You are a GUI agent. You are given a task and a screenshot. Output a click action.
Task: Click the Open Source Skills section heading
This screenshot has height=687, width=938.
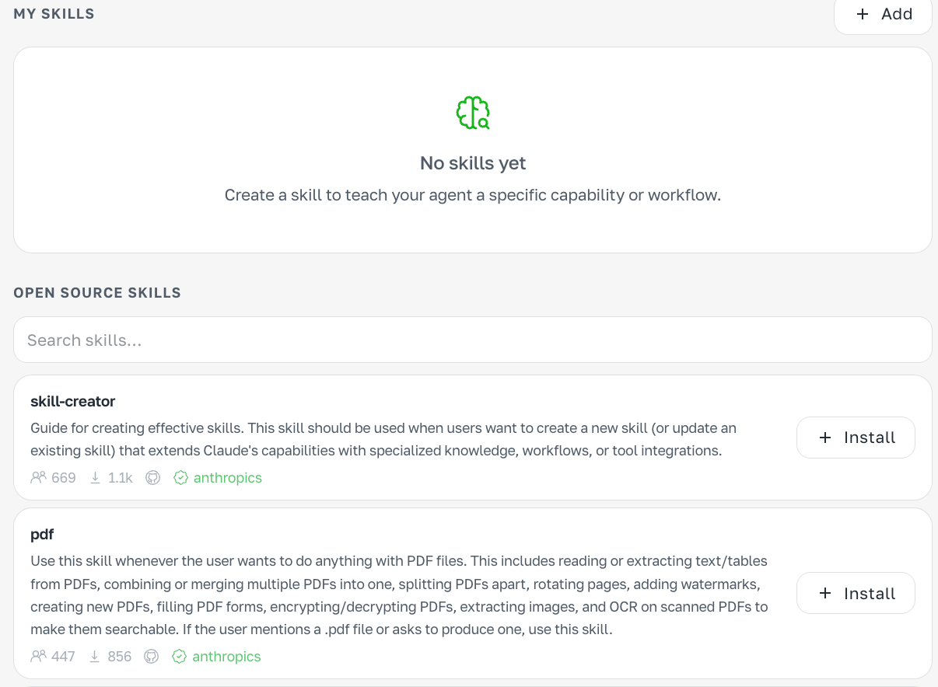(x=97, y=293)
